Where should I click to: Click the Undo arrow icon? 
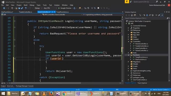[26, 8]
